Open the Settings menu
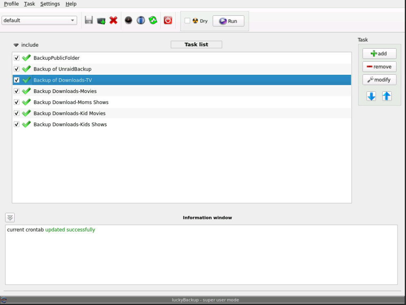 point(50,4)
